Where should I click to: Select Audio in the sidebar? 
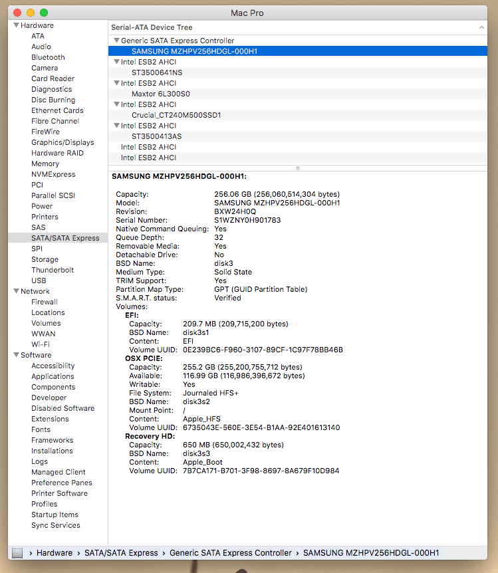pos(41,47)
